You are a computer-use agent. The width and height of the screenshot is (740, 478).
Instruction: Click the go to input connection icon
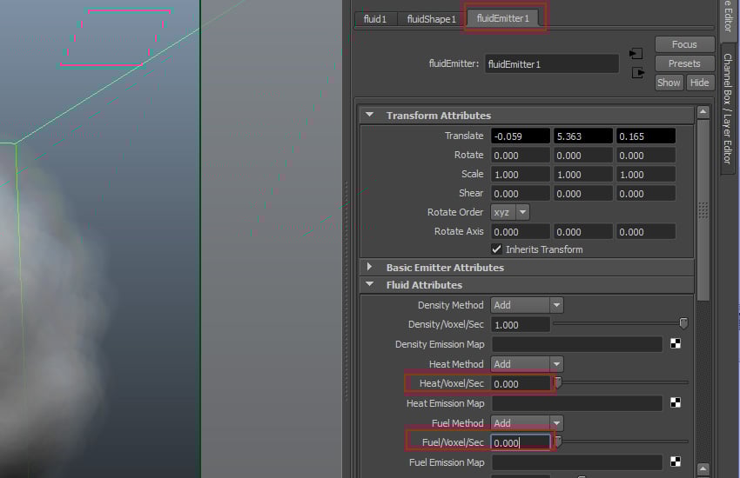click(636, 54)
